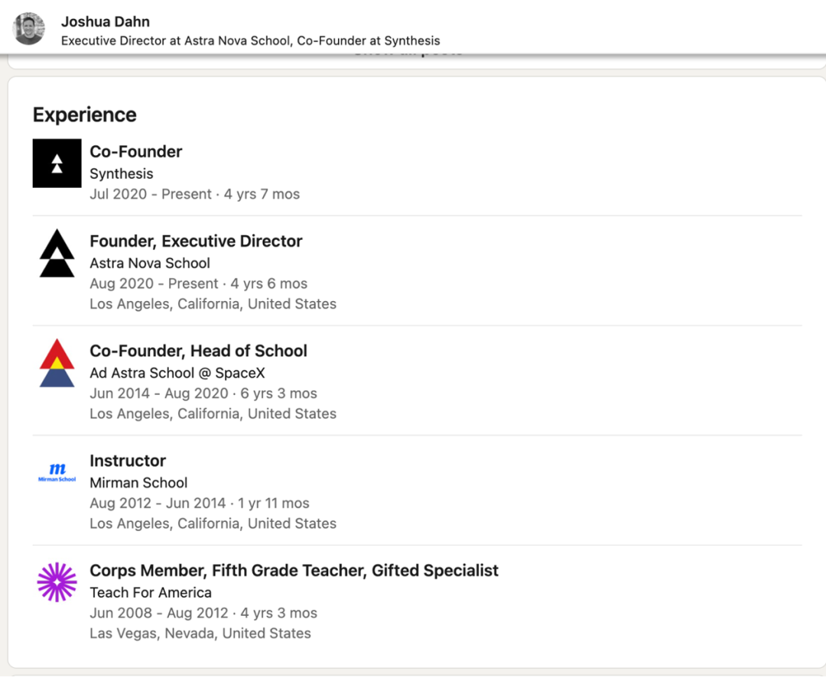
Task: Open the Ad Astra School logo
Action: pyautogui.click(x=57, y=363)
